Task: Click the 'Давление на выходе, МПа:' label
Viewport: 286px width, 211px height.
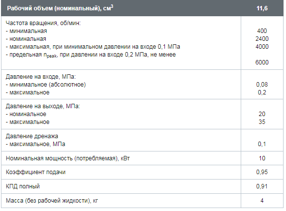Action: coord(43,106)
